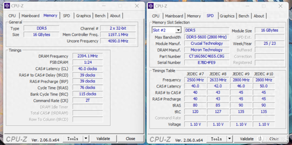292x145 pixels.
Task: Switch to SPD tab in left window
Action: pos(67,16)
